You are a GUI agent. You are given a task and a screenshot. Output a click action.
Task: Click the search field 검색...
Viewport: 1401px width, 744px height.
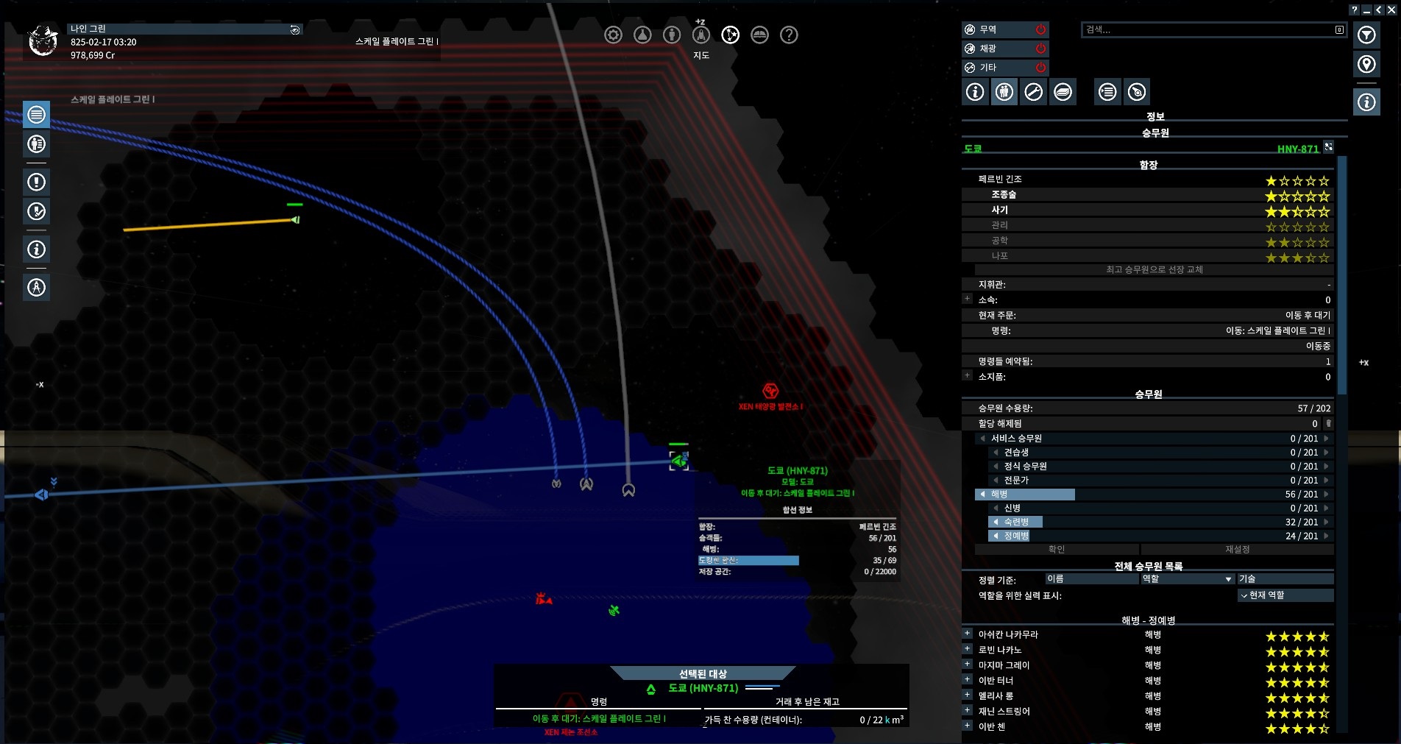tap(1207, 29)
